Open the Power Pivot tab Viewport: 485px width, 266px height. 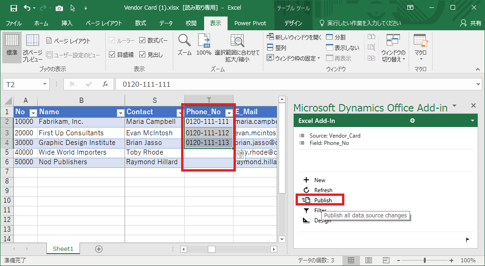point(250,23)
